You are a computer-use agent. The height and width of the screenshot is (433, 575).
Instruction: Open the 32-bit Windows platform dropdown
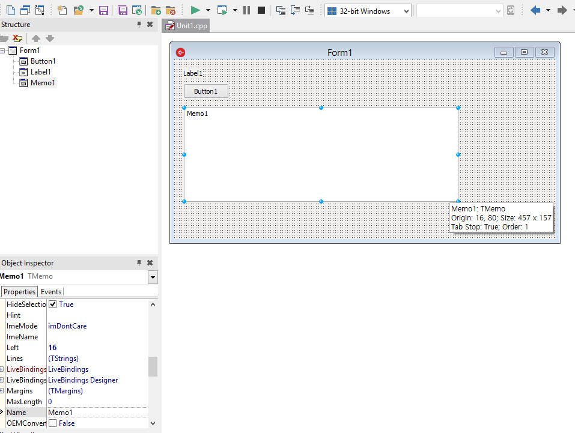tap(406, 11)
